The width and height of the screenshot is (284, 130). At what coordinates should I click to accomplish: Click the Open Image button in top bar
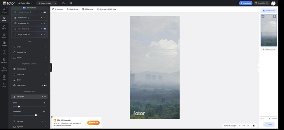point(45,3)
